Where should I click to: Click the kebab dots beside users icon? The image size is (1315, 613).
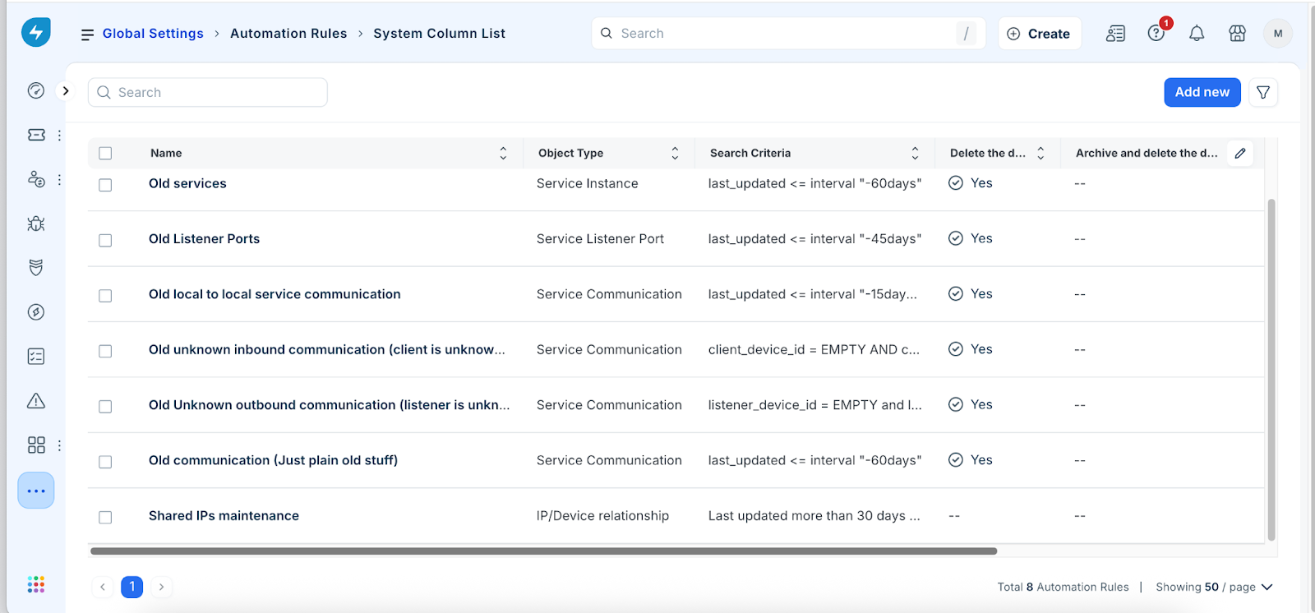59,179
